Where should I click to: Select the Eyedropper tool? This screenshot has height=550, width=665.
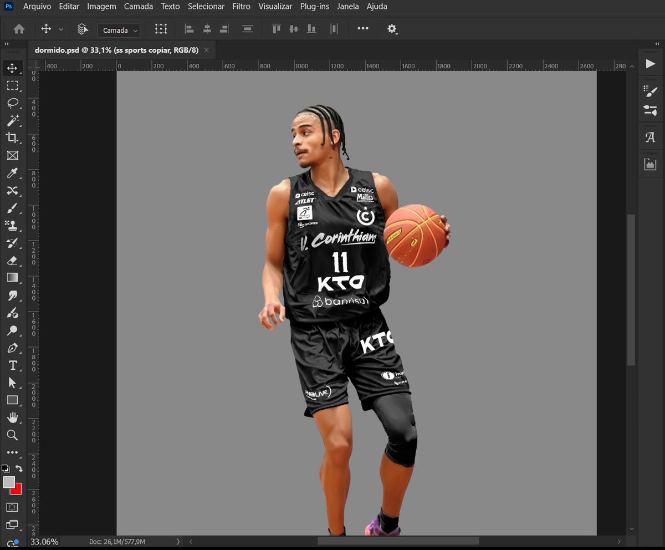tap(12, 173)
